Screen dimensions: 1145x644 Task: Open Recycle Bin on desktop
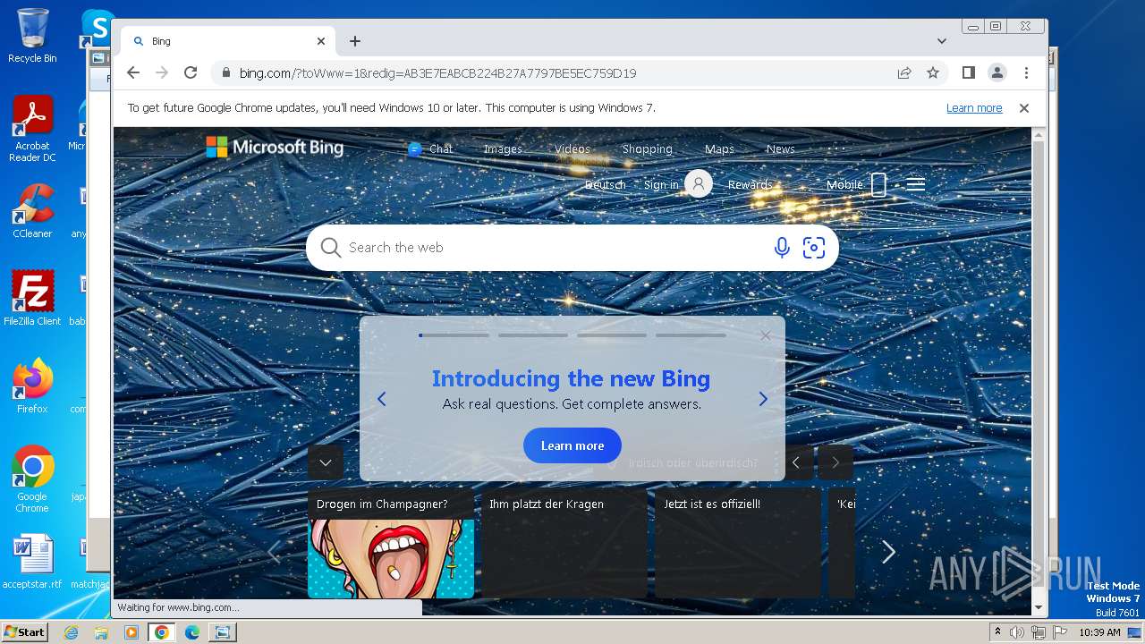(x=32, y=36)
